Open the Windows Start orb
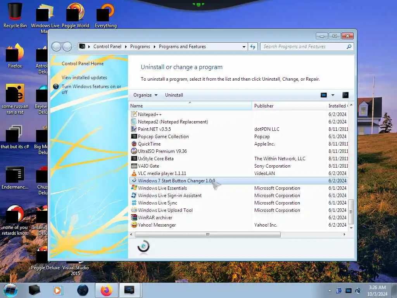397x298 pixels. [x=10, y=290]
